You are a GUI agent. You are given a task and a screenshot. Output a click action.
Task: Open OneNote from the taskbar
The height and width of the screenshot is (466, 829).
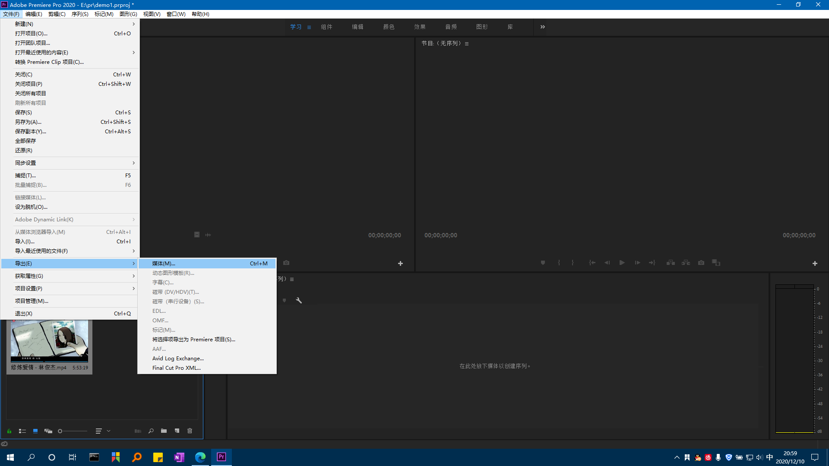(x=179, y=457)
